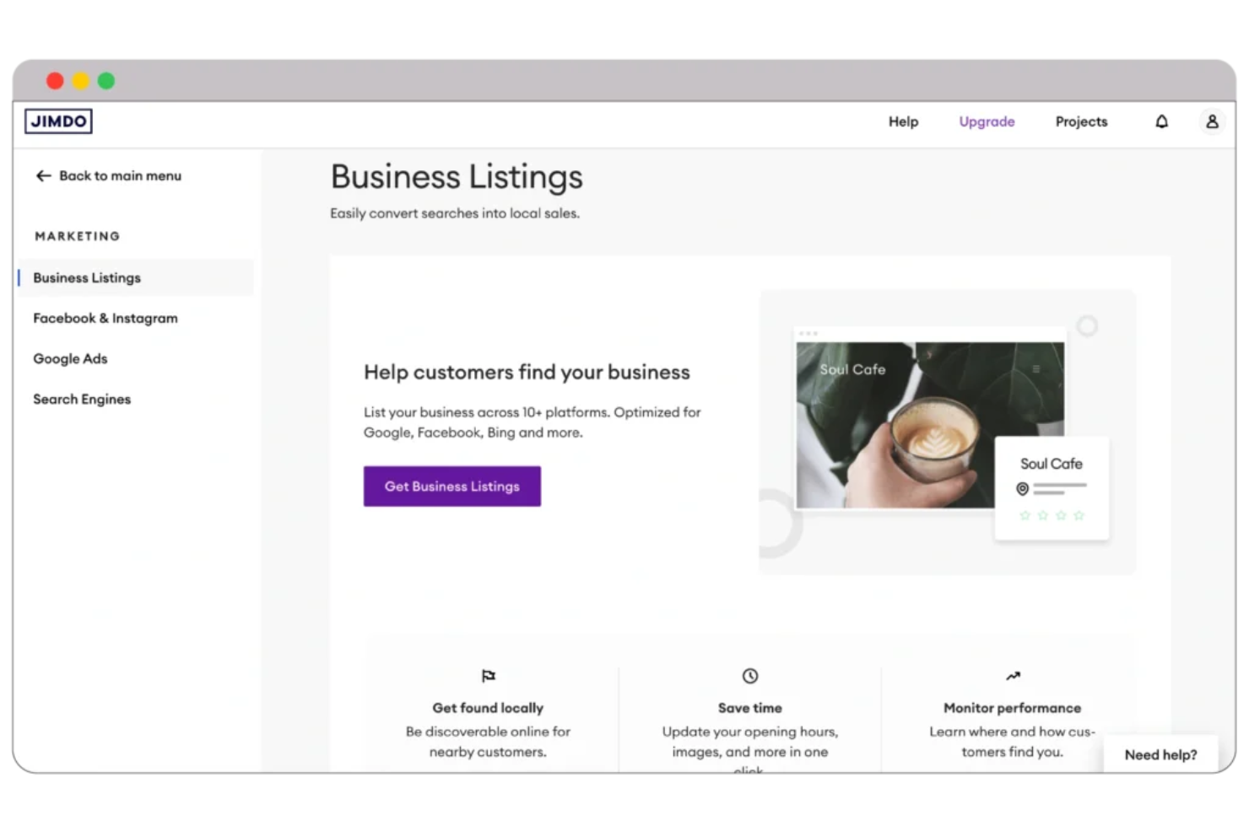Click the back arrow beside main menu

pos(43,175)
